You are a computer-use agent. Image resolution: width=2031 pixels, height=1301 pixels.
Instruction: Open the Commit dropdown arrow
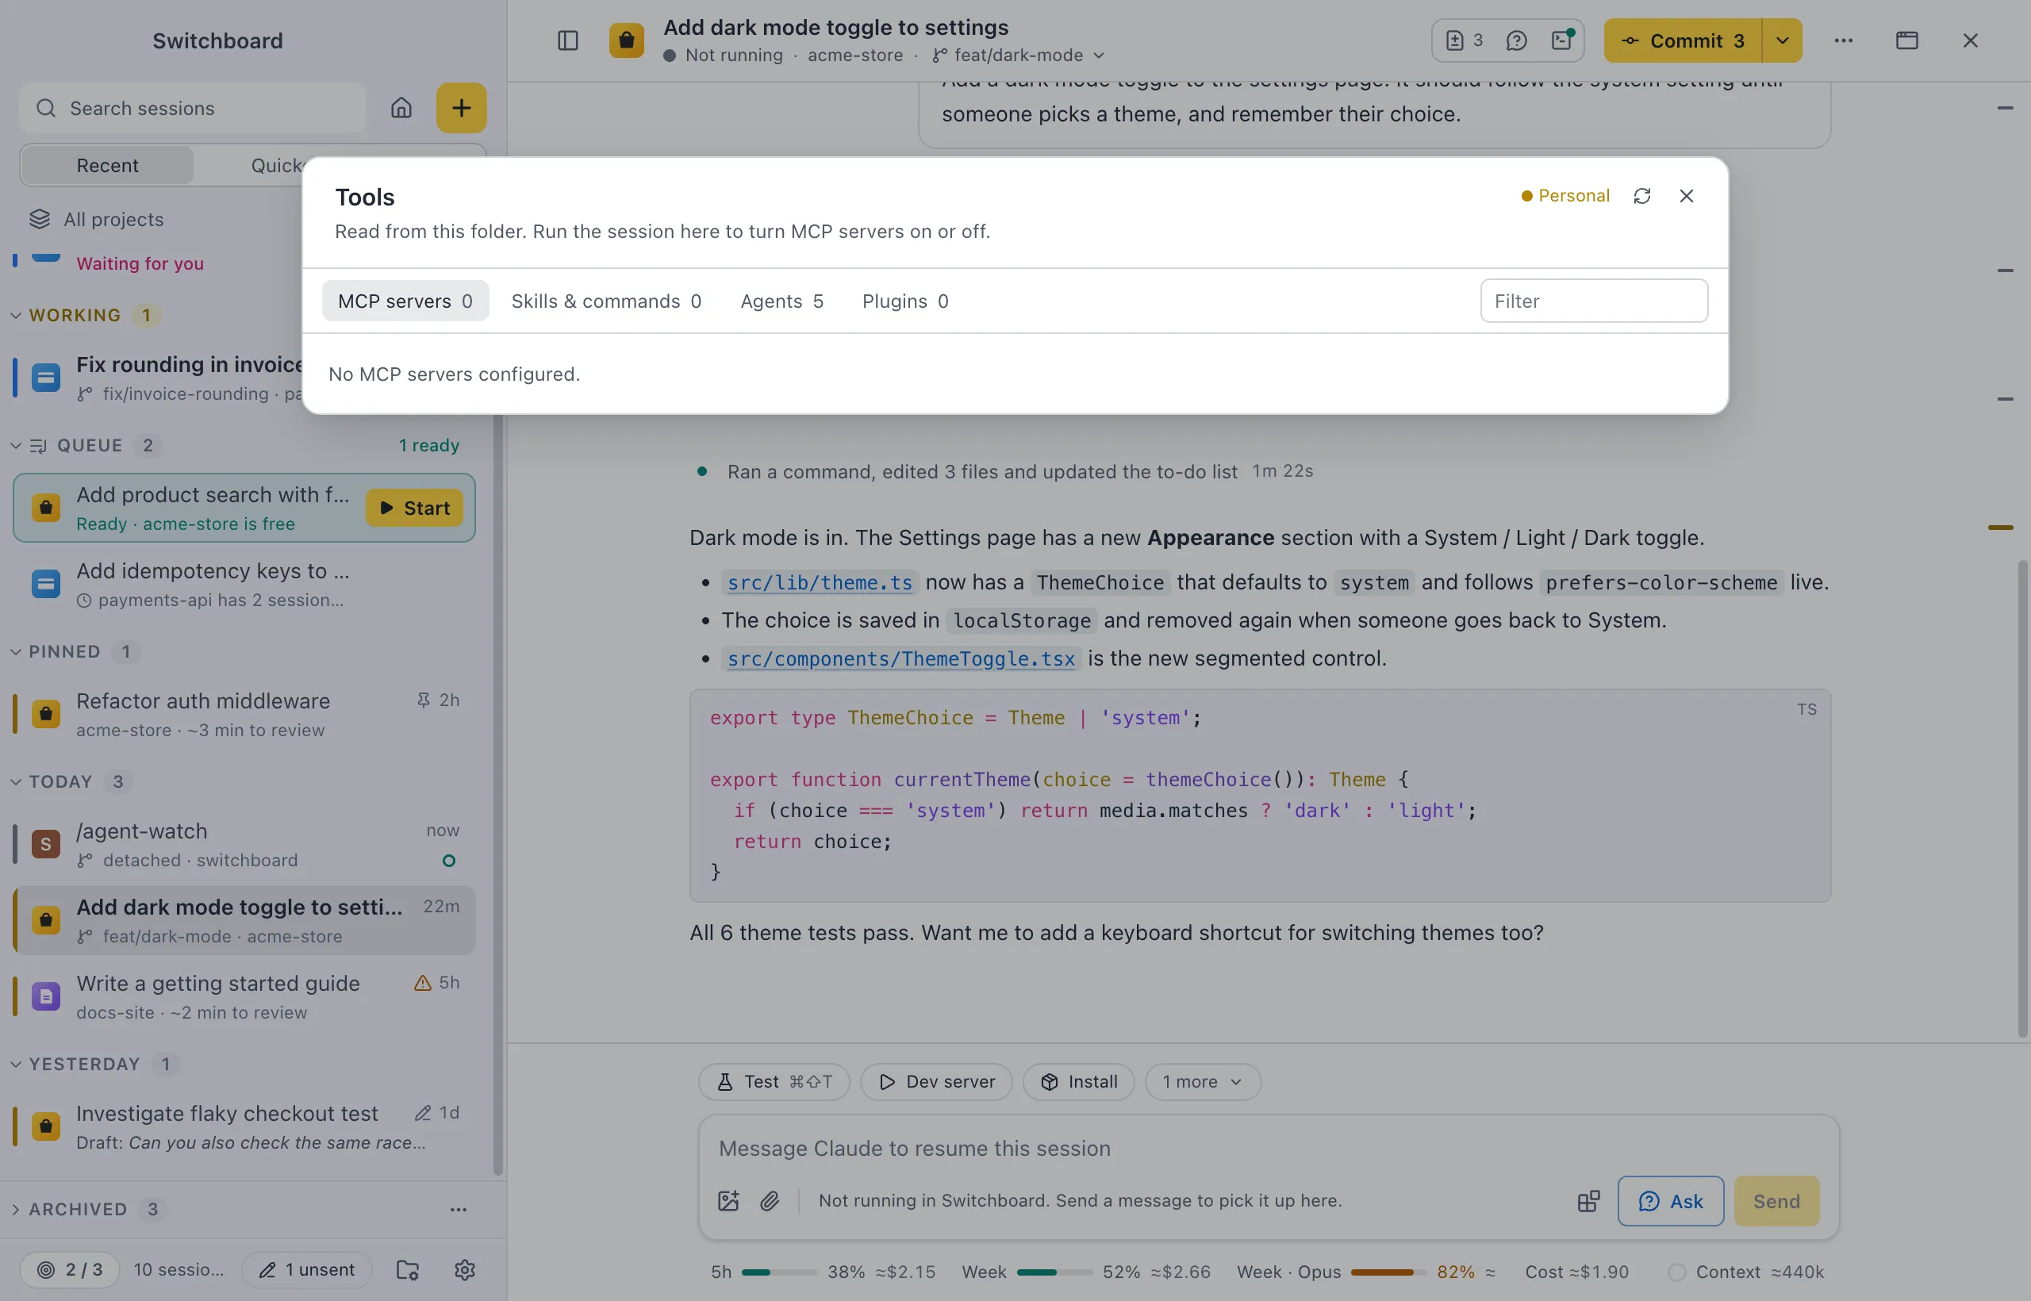[x=1782, y=40]
